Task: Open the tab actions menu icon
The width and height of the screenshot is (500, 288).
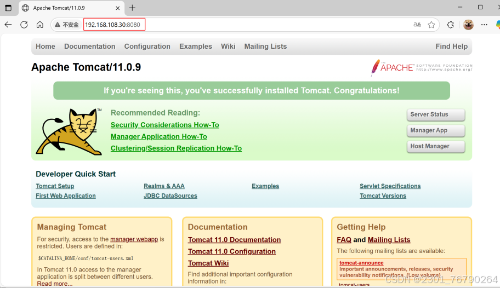Action: pyautogui.click(x=8, y=8)
